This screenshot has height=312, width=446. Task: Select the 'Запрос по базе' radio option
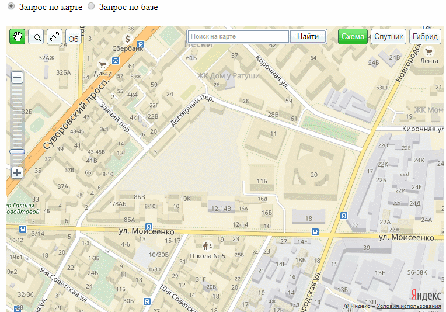click(x=91, y=6)
